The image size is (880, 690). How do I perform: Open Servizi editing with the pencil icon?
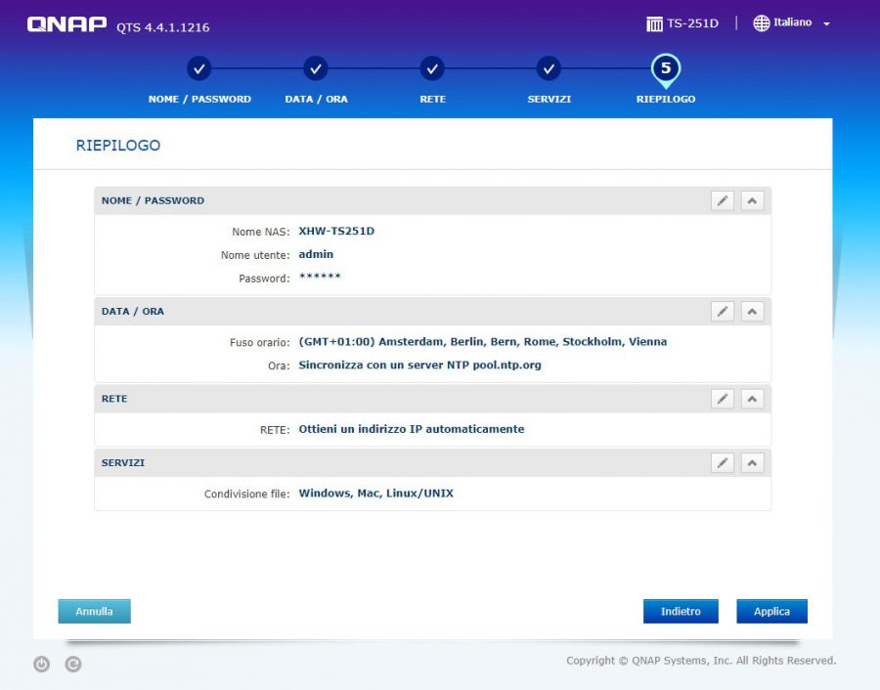coord(723,462)
